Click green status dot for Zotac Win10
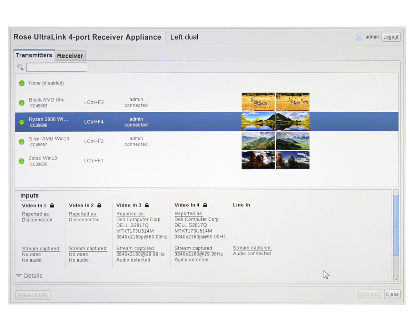The width and height of the screenshot is (414, 331). click(22, 161)
